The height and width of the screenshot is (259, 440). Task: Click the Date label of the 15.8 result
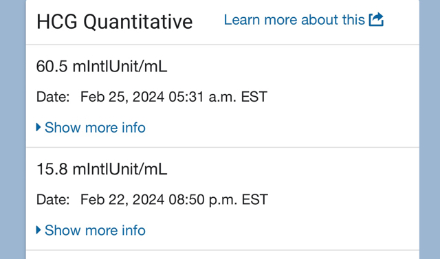[x=53, y=200]
